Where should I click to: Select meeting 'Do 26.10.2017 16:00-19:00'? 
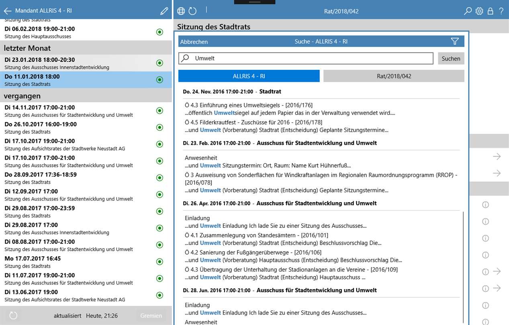click(x=86, y=128)
